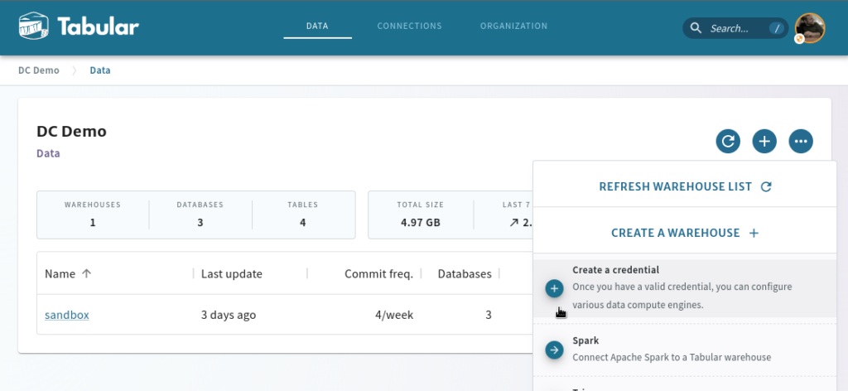
Task: Click the TABLES count stat
Action: [303, 215]
